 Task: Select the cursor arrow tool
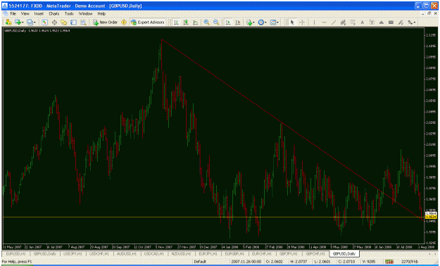pyautogui.click(x=292, y=23)
